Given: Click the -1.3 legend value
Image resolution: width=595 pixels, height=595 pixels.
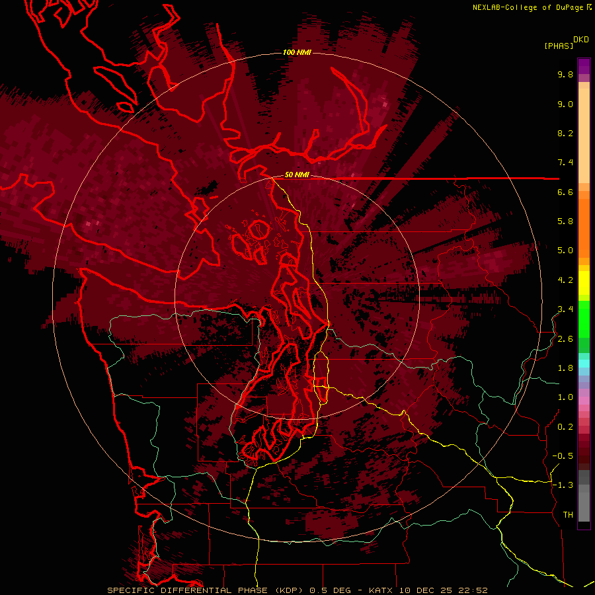Looking at the screenshot, I should click(563, 485).
